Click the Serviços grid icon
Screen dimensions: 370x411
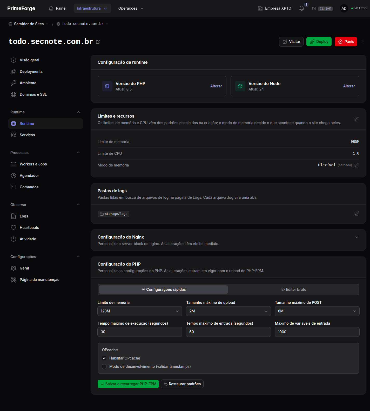coord(14,135)
